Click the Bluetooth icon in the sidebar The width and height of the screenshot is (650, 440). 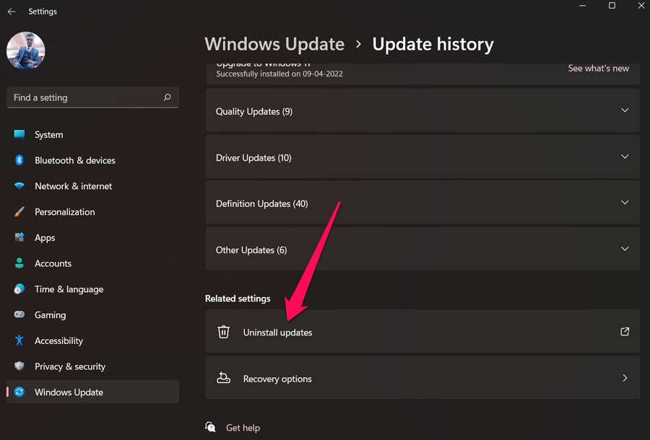pos(19,160)
